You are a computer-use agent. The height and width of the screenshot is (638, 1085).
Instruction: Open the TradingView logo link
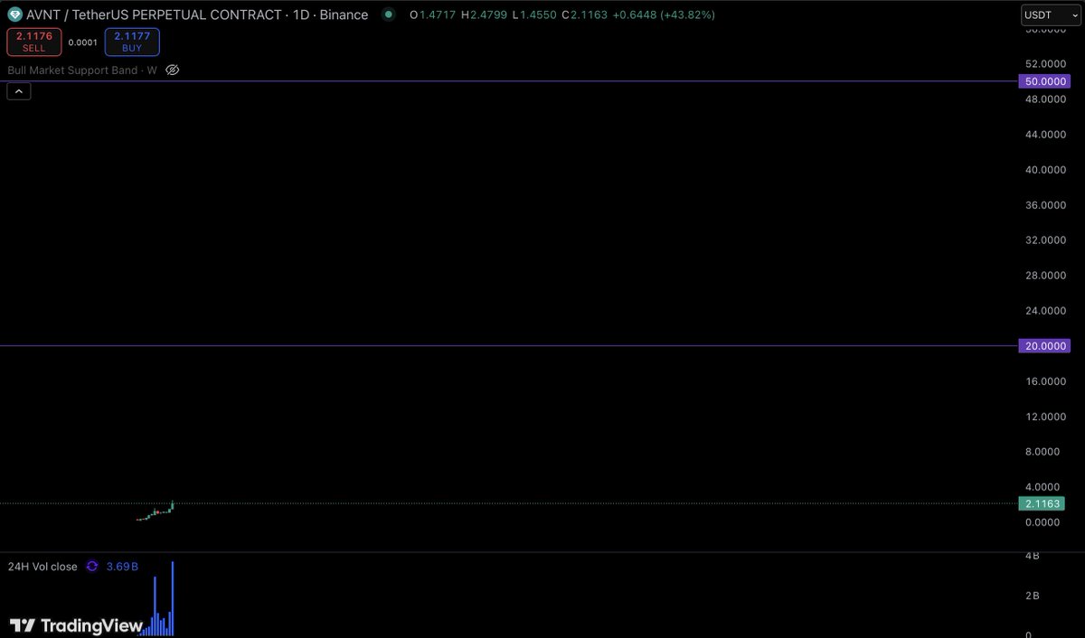point(76,625)
